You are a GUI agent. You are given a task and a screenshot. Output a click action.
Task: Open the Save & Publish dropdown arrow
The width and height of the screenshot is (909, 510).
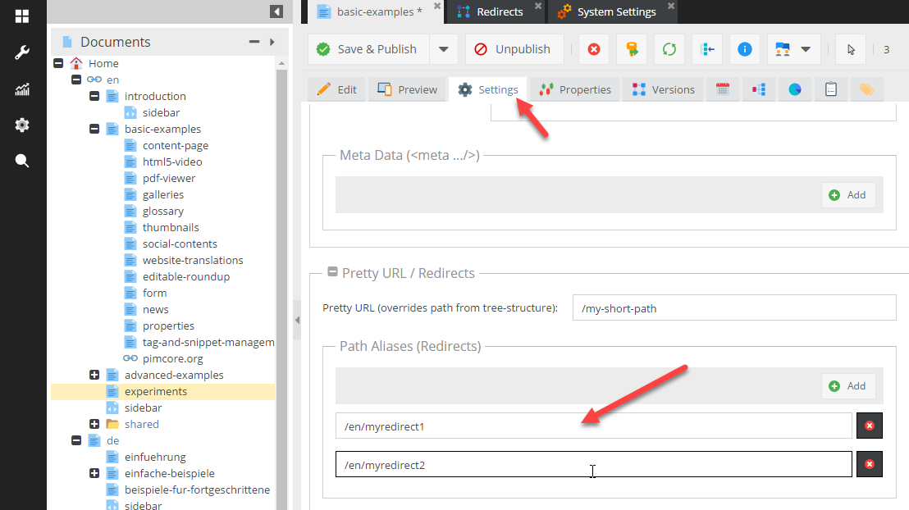tap(443, 49)
